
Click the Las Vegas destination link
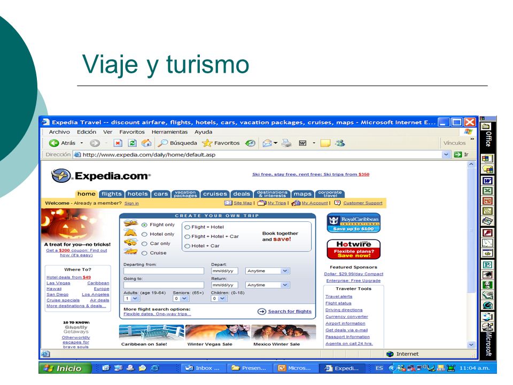pyautogui.click(x=58, y=283)
